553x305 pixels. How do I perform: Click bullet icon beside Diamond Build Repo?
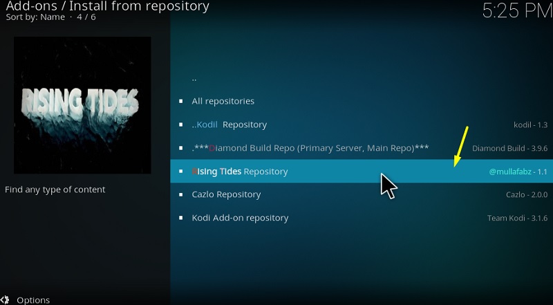(181, 148)
